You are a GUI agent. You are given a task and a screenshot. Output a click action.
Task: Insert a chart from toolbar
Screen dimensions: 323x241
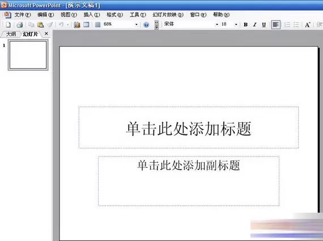77,25
